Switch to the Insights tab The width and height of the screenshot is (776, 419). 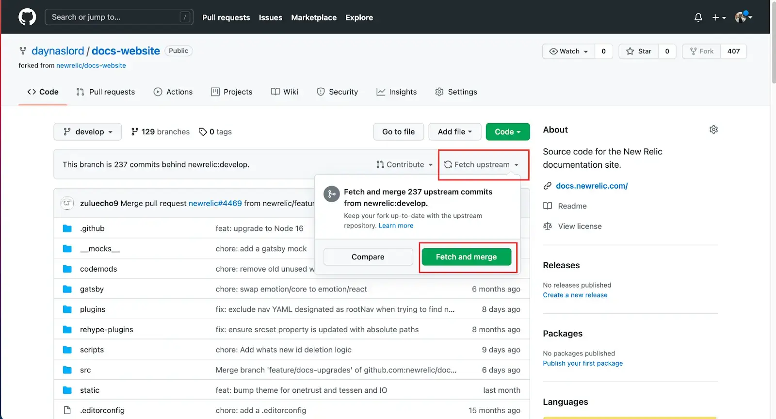397,92
